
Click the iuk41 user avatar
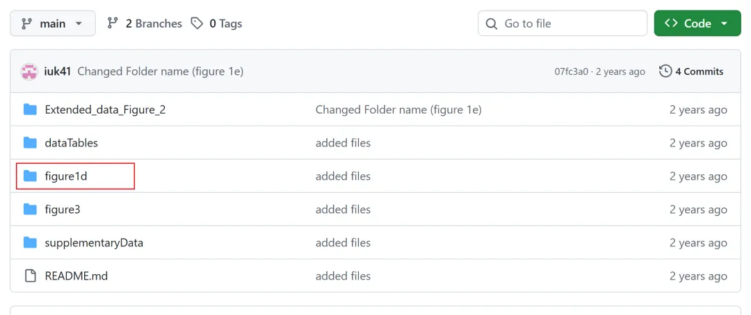29,71
